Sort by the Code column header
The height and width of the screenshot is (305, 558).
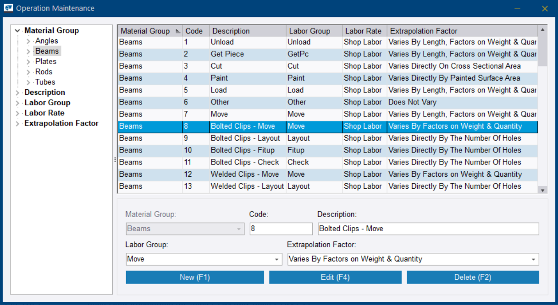194,31
